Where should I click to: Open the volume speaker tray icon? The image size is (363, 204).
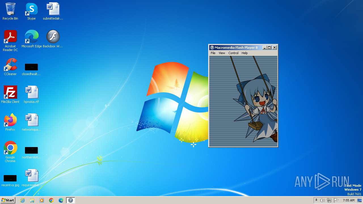point(322,200)
